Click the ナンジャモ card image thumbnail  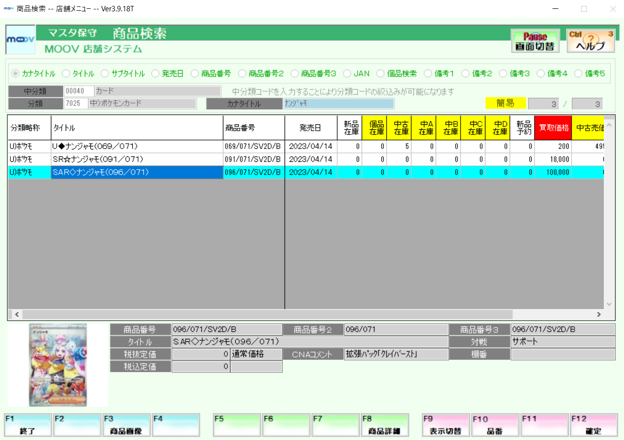[x=58, y=365]
